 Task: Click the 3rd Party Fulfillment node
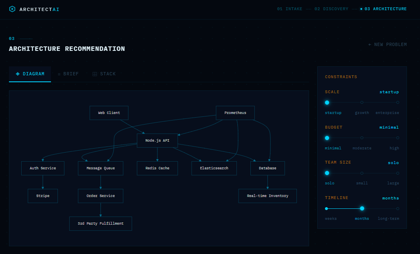point(101,223)
